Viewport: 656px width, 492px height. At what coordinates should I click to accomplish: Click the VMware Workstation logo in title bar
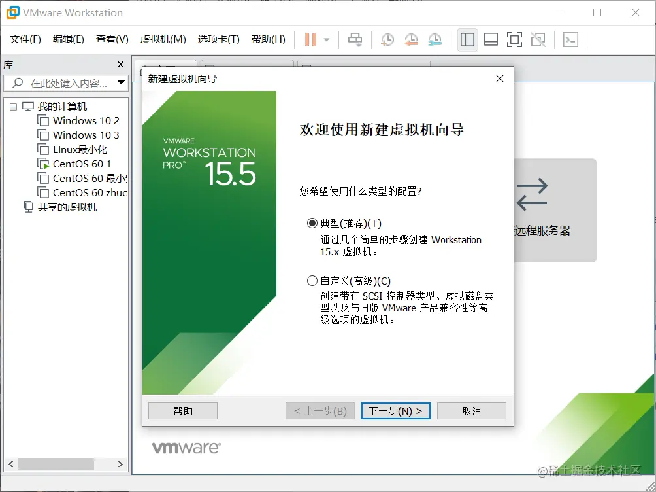[x=13, y=12]
